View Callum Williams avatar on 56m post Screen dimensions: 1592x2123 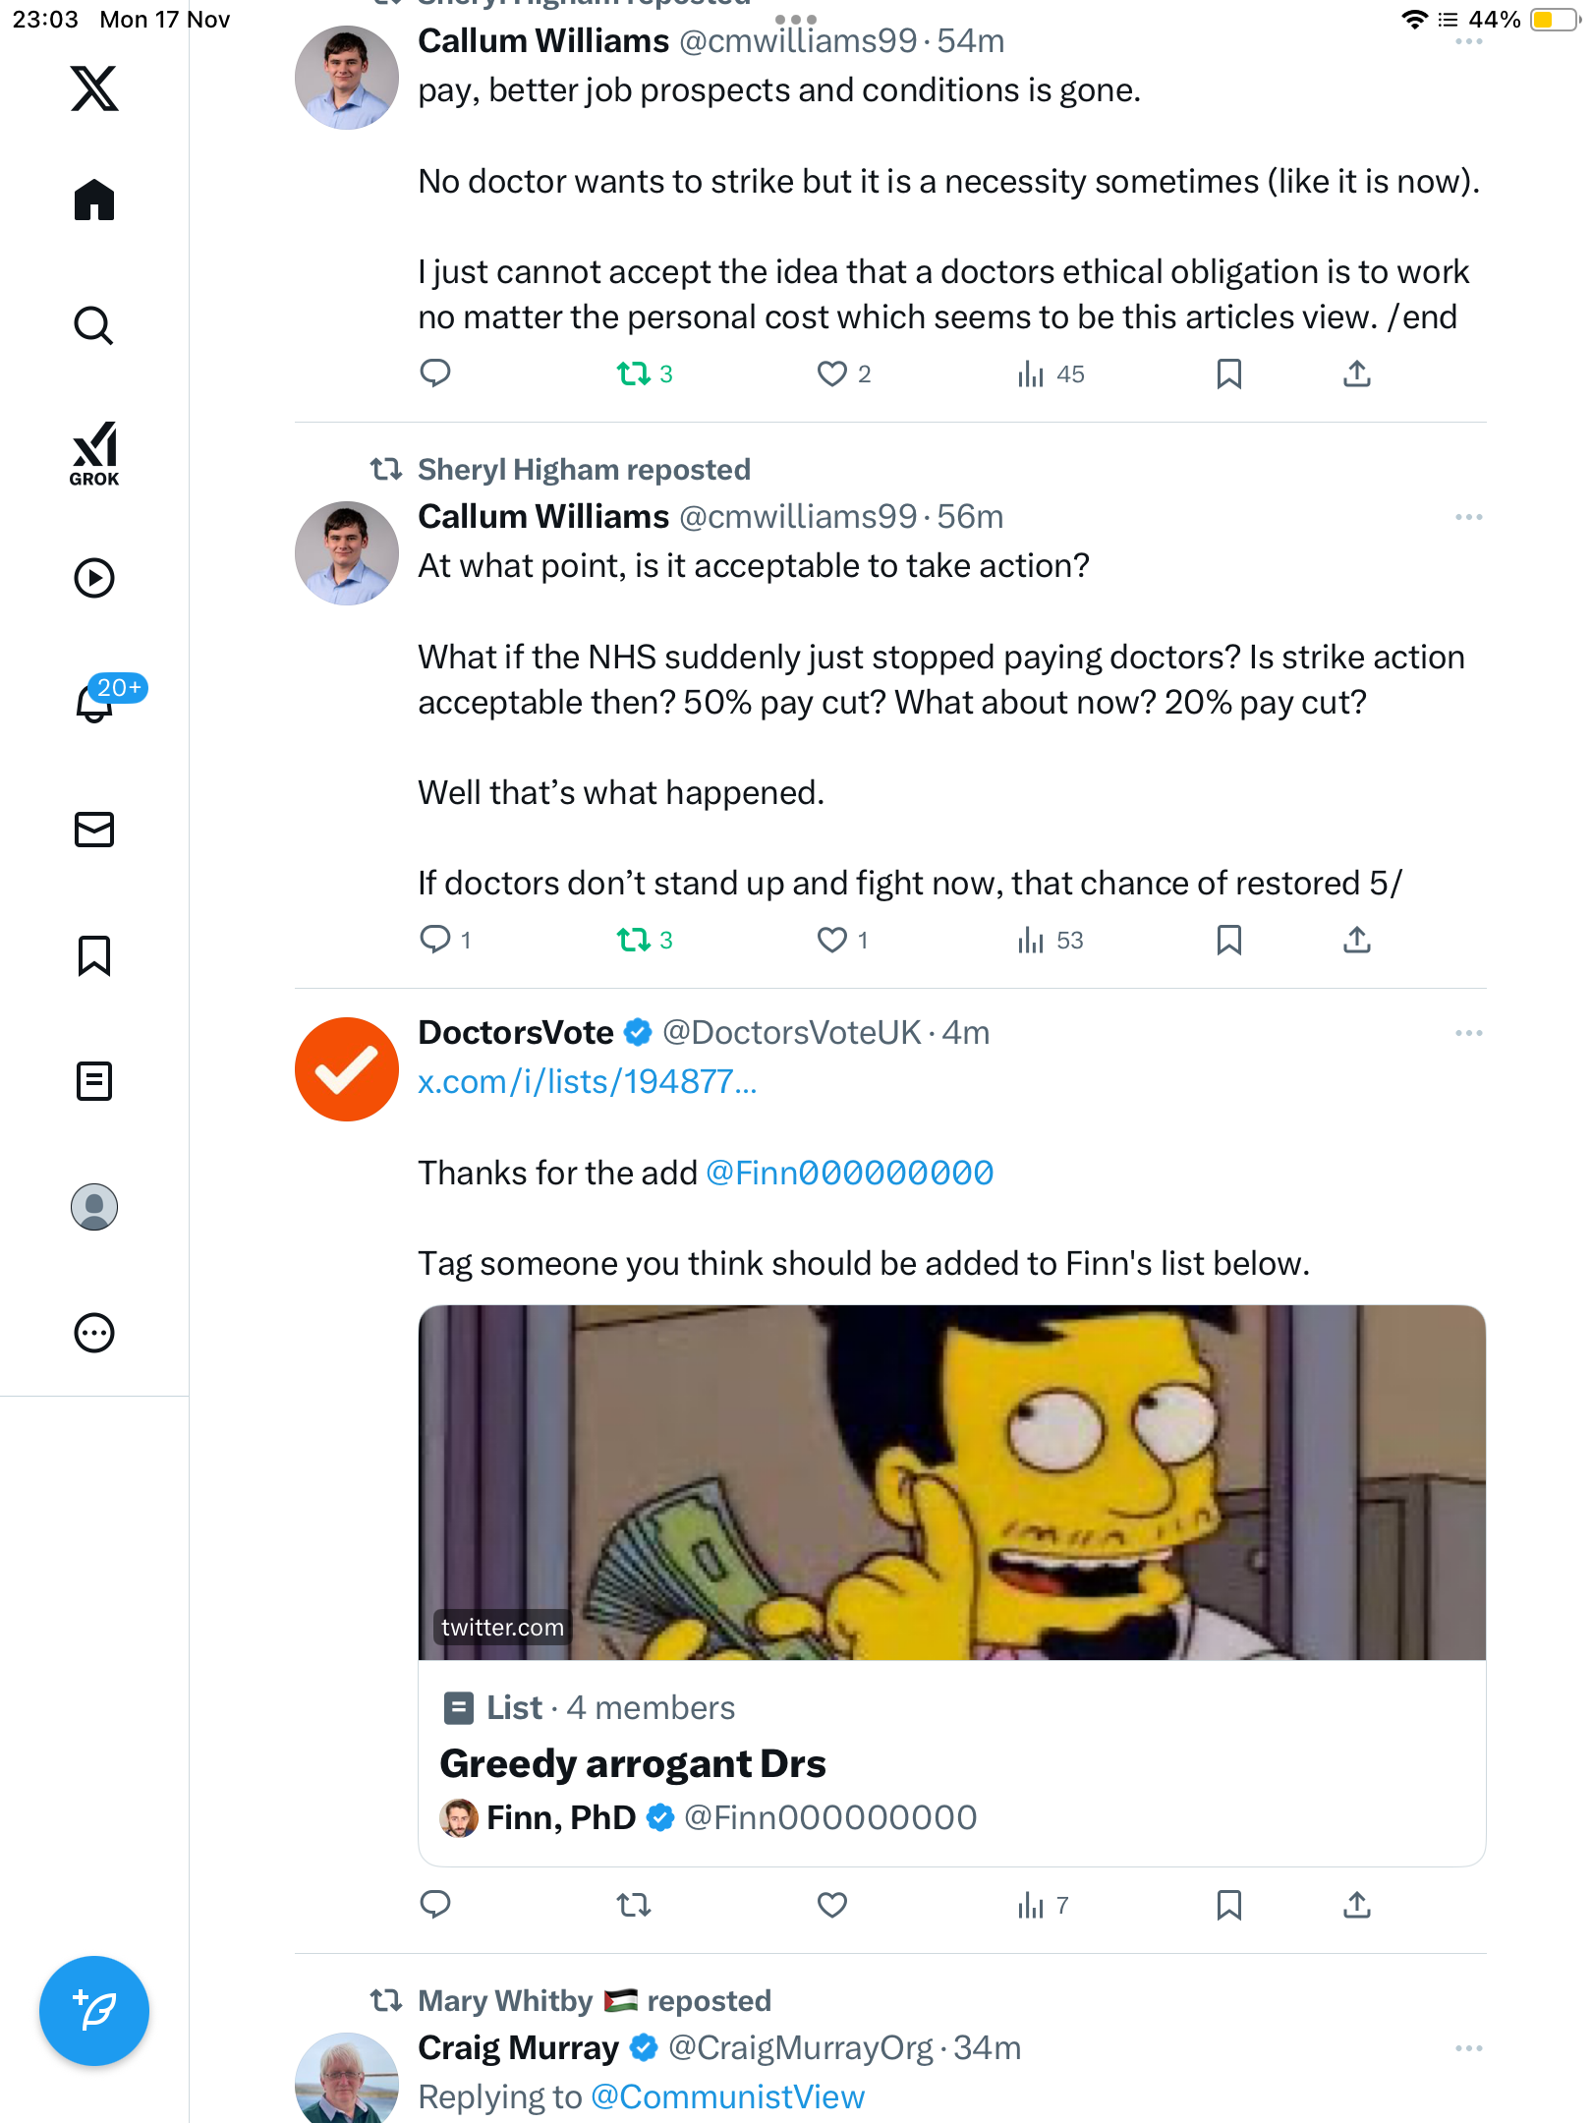coord(346,553)
